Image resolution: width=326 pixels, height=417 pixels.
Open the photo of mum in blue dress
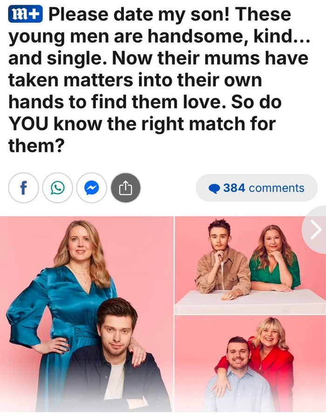click(x=87, y=314)
